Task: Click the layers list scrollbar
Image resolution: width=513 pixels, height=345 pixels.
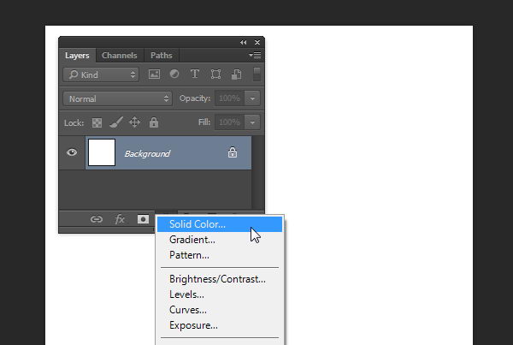Action: [x=258, y=172]
